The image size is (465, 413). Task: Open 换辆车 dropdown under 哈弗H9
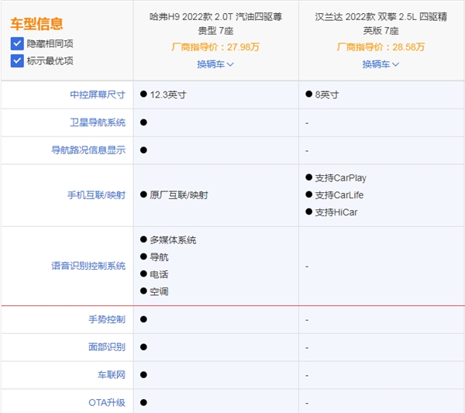tap(215, 64)
